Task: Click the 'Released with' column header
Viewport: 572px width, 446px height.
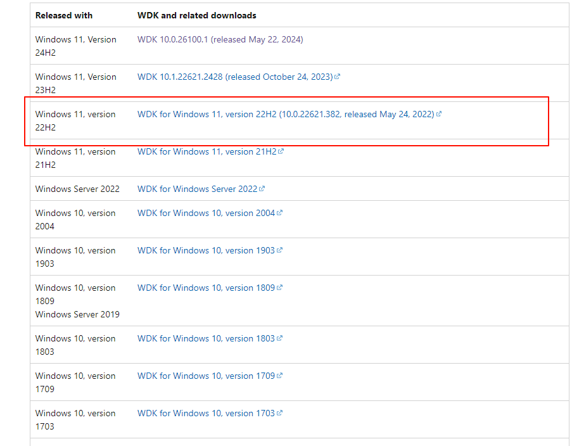Action: click(64, 15)
